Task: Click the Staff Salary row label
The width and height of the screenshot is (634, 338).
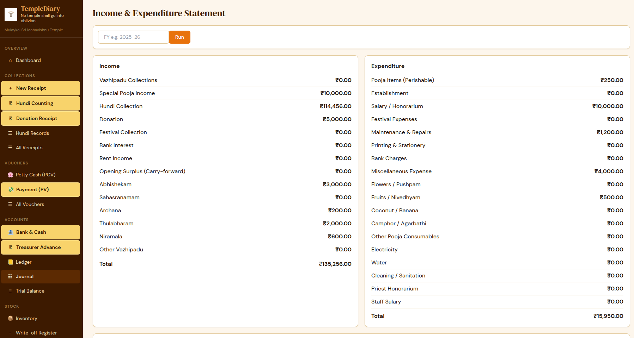Action: (x=386, y=302)
